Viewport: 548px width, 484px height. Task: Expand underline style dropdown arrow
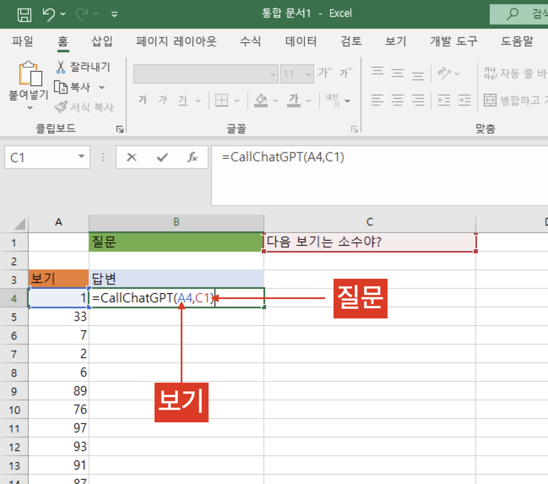coord(198,101)
